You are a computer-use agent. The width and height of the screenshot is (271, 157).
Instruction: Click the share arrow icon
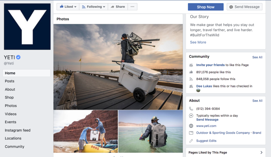(113, 7)
